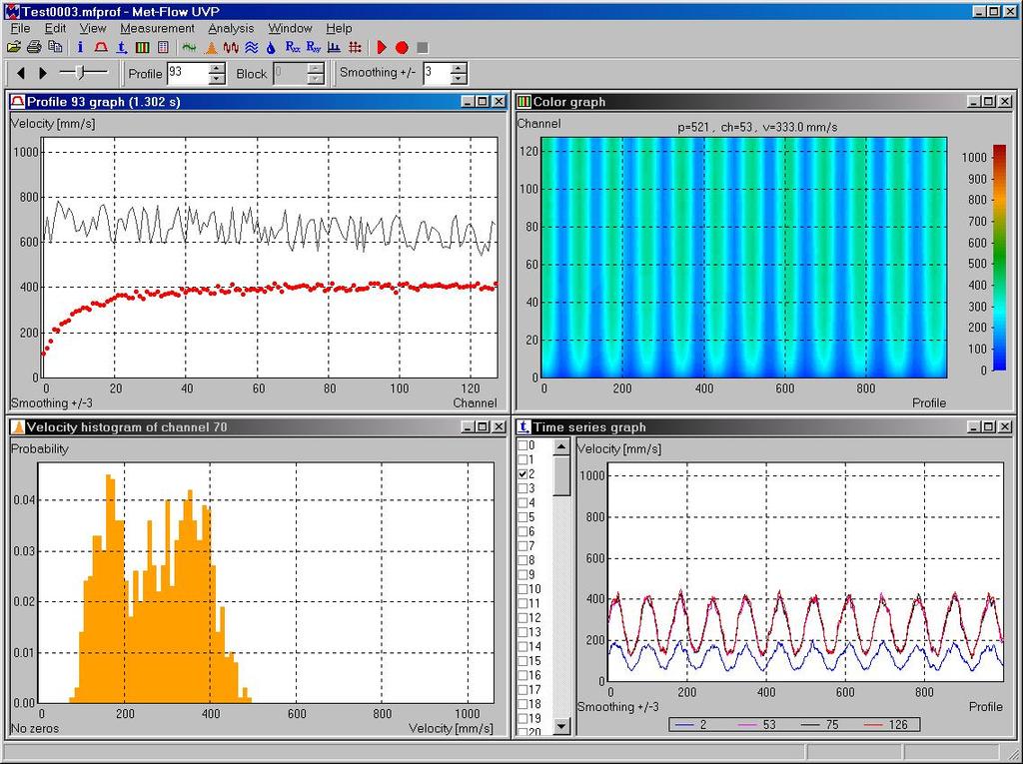The image size is (1023, 764).
Task: Click the red hash grid icon
Action: pos(355,48)
